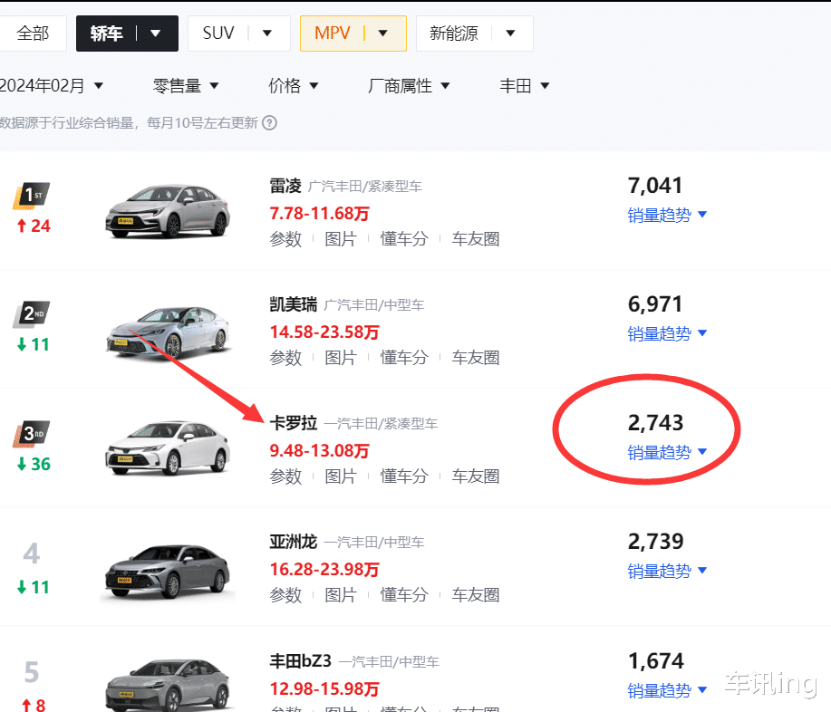The image size is (831, 712).
Task: Click 亚洲龙 sales figure 2,739
Action: click(655, 542)
